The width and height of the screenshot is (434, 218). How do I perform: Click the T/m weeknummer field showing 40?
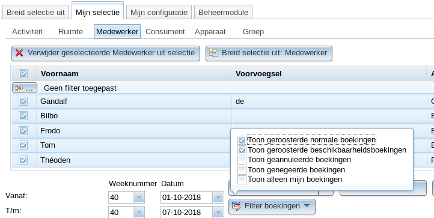click(x=121, y=213)
